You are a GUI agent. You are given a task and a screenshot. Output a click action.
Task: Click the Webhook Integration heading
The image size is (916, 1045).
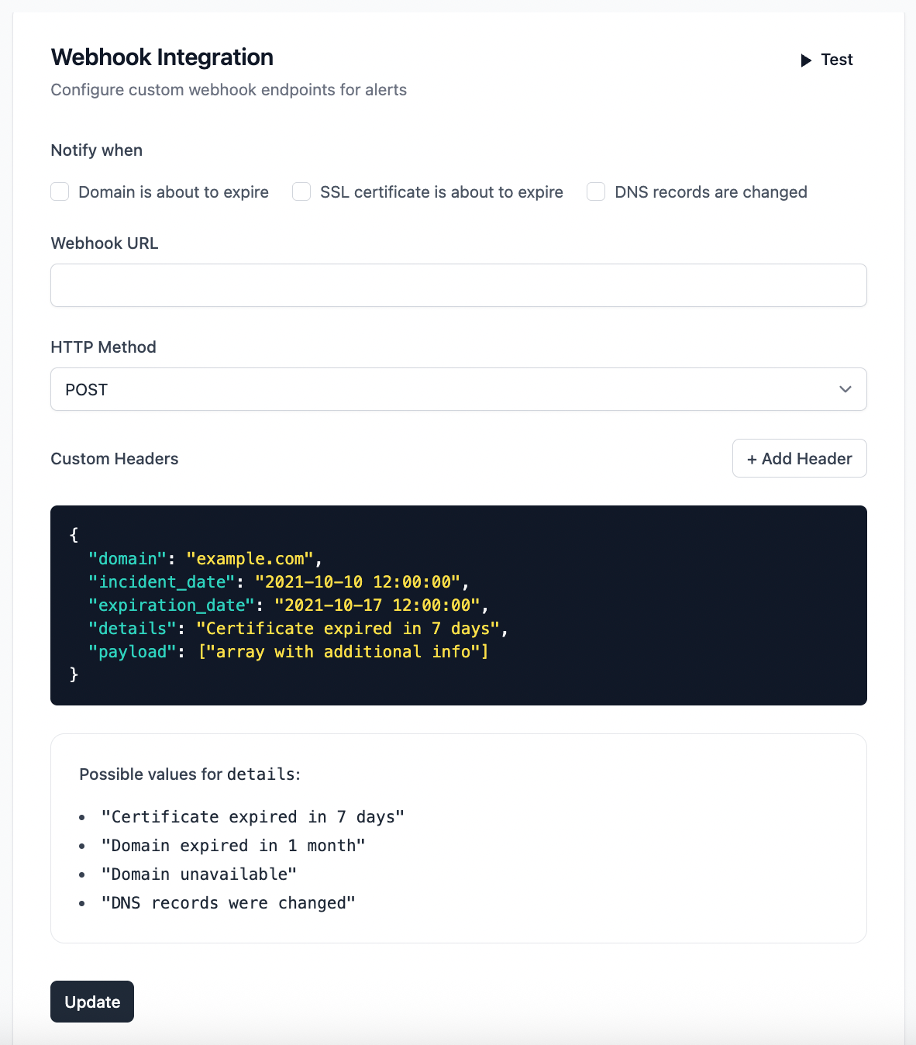161,57
